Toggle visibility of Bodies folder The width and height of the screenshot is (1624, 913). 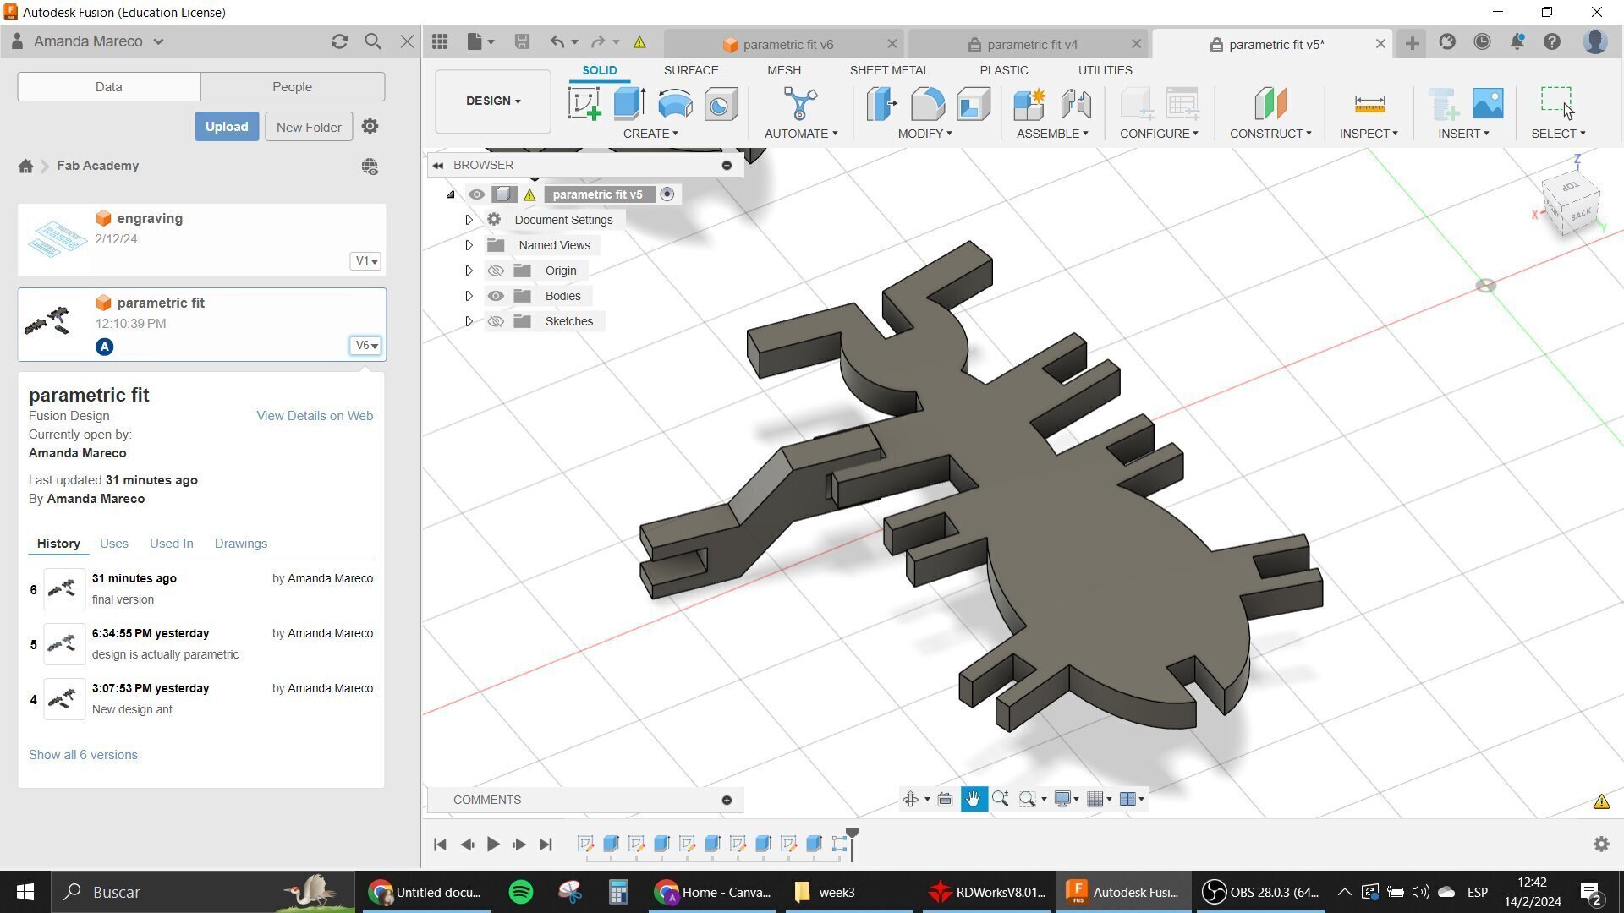496,296
